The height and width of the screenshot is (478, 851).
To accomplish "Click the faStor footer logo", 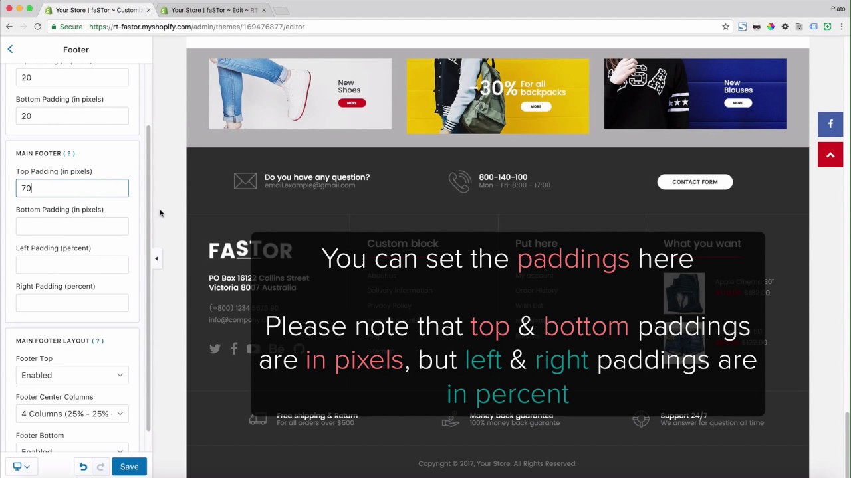I will (251, 250).
